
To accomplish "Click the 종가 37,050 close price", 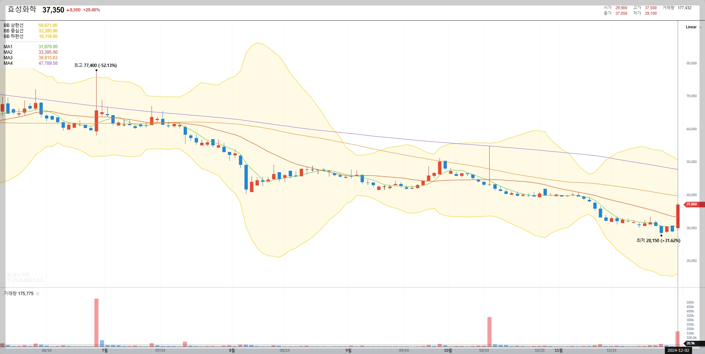I will [615, 13].
